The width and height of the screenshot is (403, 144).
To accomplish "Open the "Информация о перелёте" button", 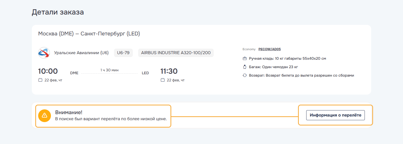I will (x=335, y=115).
